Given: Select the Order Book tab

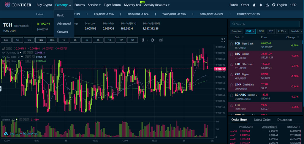Looking at the screenshot, I should [239, 120].
